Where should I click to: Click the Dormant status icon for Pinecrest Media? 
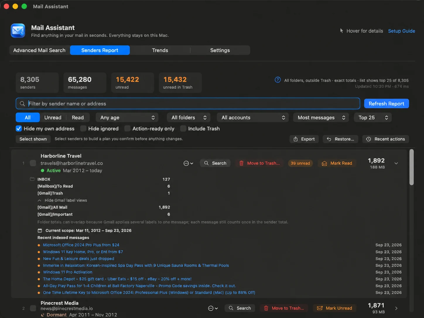(x=42, y=315)
